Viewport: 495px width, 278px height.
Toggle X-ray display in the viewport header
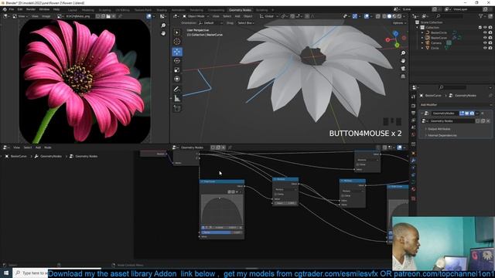click(378, 16)
